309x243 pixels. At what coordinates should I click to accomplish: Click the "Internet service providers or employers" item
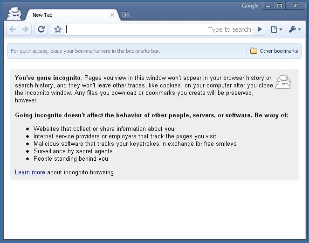(125, 136)
